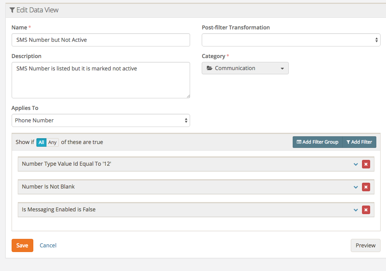Cancel editing the data view
The height and width of the screenshot is (271, 386).
coord(48,245)
